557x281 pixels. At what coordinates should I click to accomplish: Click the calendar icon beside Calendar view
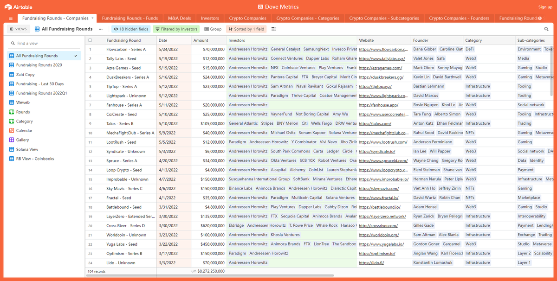(x=12, y=131)
